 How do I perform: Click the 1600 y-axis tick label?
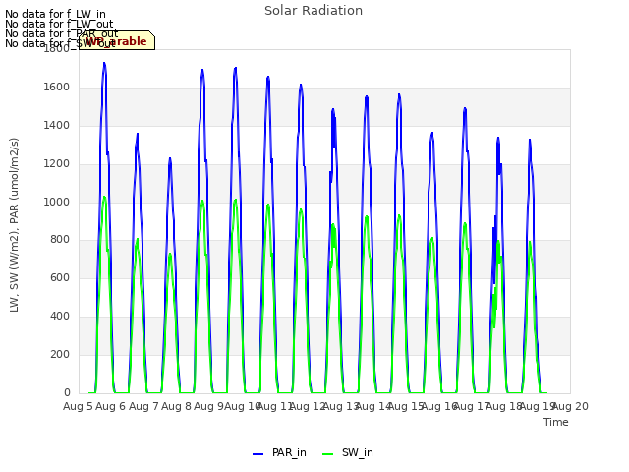(57, 88)
